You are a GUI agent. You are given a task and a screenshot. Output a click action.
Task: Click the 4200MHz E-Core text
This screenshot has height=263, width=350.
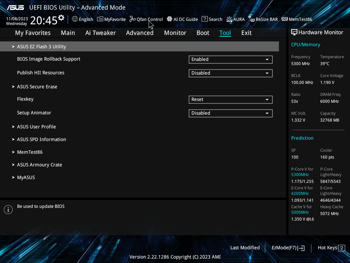point(300,193)
